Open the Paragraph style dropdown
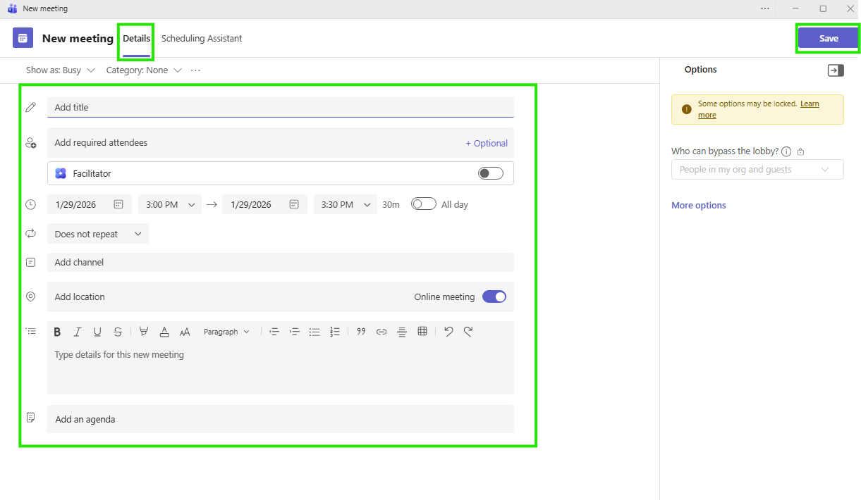The image size is (861, 500). (226, 332)
